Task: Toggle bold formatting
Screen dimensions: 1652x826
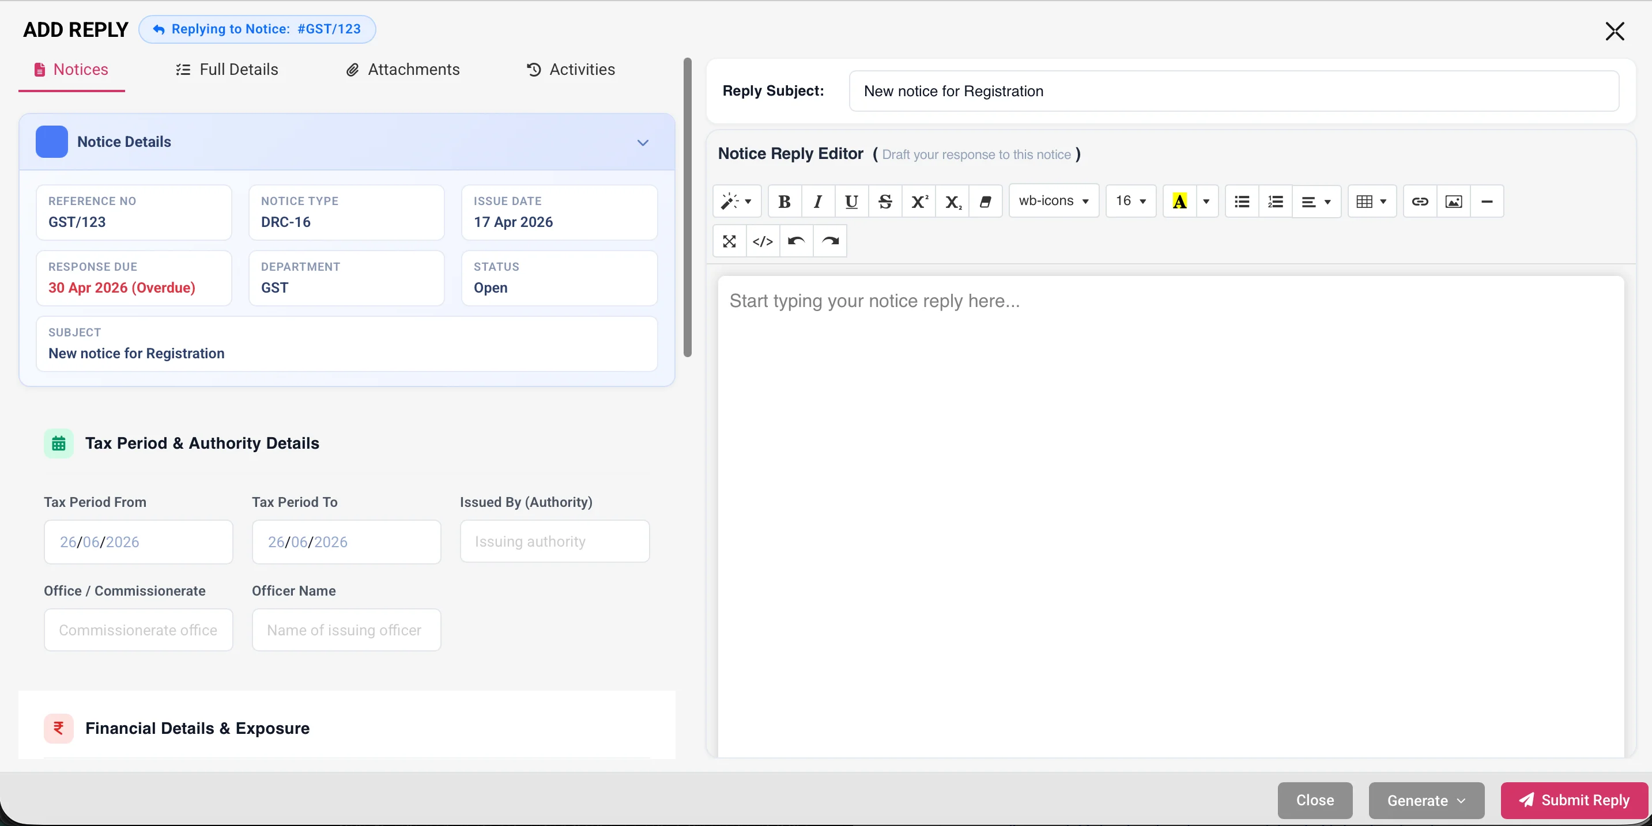Action: pyautogui.click(x=784, y=201)
